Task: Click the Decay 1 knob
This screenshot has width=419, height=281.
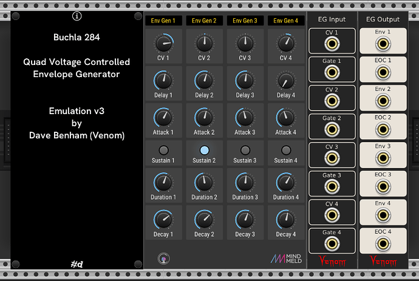Action: pyautogui.click(x=163, y=220)
